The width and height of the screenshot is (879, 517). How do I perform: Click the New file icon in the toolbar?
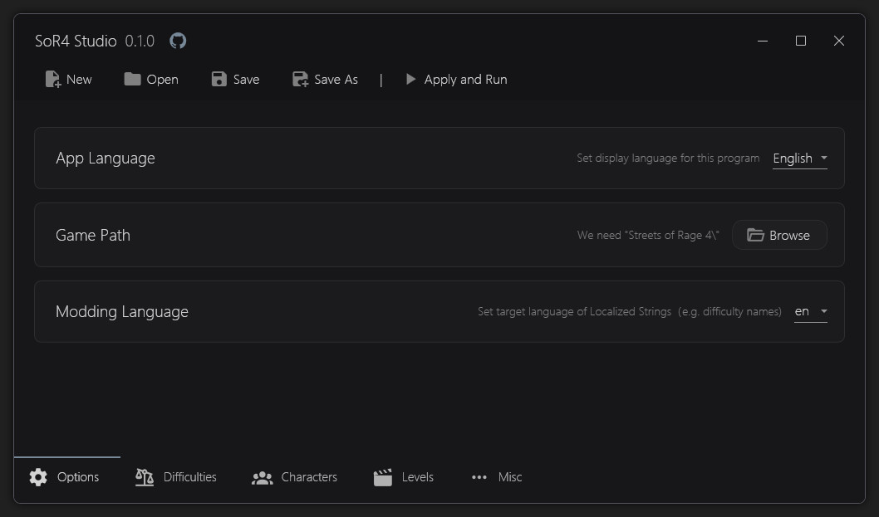[52, 79]
